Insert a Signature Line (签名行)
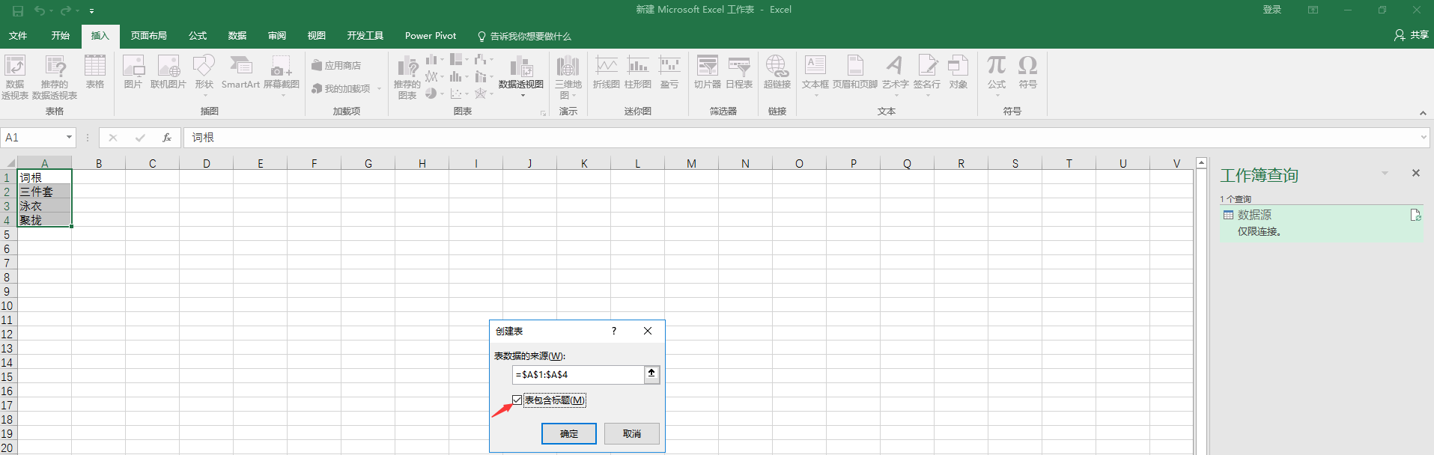The image size is (1434, 455). coord(927,74)
